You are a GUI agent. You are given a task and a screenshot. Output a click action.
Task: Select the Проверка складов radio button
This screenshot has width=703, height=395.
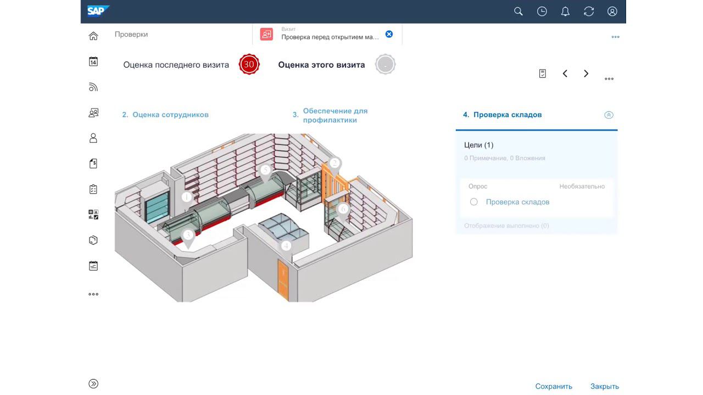pos(474,202)
